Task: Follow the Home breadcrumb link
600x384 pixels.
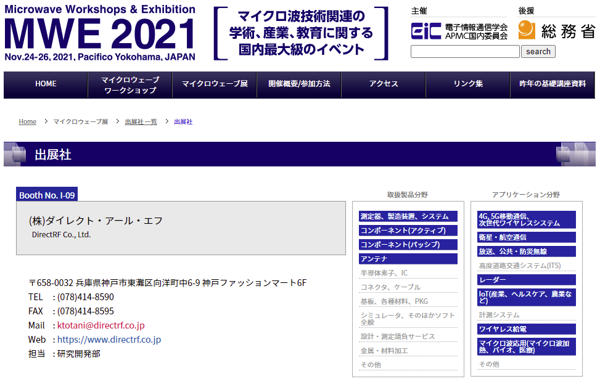Action: coord(28,121)
